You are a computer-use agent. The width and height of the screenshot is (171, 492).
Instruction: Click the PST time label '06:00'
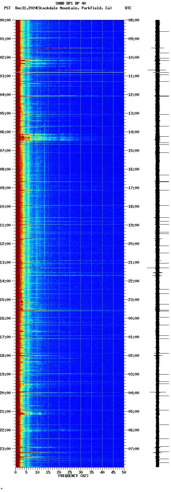coord(5,132)
